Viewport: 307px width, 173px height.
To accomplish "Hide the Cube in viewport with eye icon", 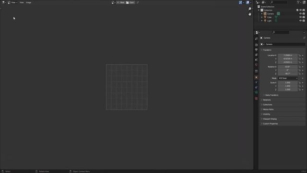I will (301, 17).
